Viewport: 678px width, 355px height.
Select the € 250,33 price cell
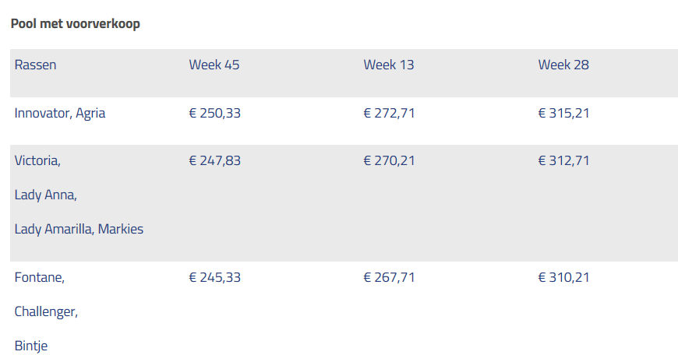click(x=215, y=113)
